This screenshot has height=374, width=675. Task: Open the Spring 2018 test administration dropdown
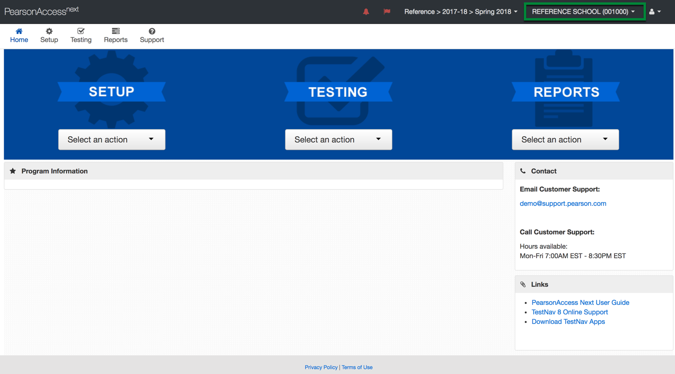click(x=460, y=11)
